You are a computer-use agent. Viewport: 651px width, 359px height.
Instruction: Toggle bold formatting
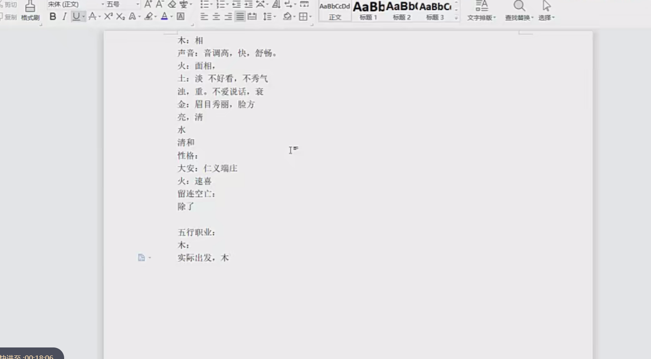pyautogui.click(x=52, y=16)
